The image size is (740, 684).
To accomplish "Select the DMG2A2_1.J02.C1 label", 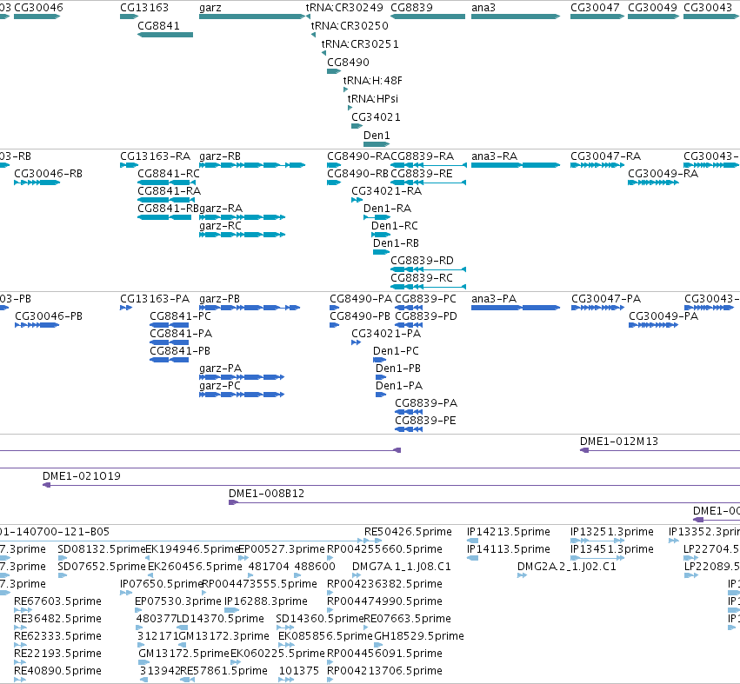I will click(567, 567).
